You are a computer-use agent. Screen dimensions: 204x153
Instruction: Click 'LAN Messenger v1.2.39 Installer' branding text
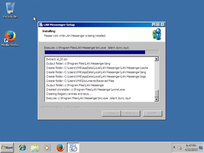click(60, 107)
